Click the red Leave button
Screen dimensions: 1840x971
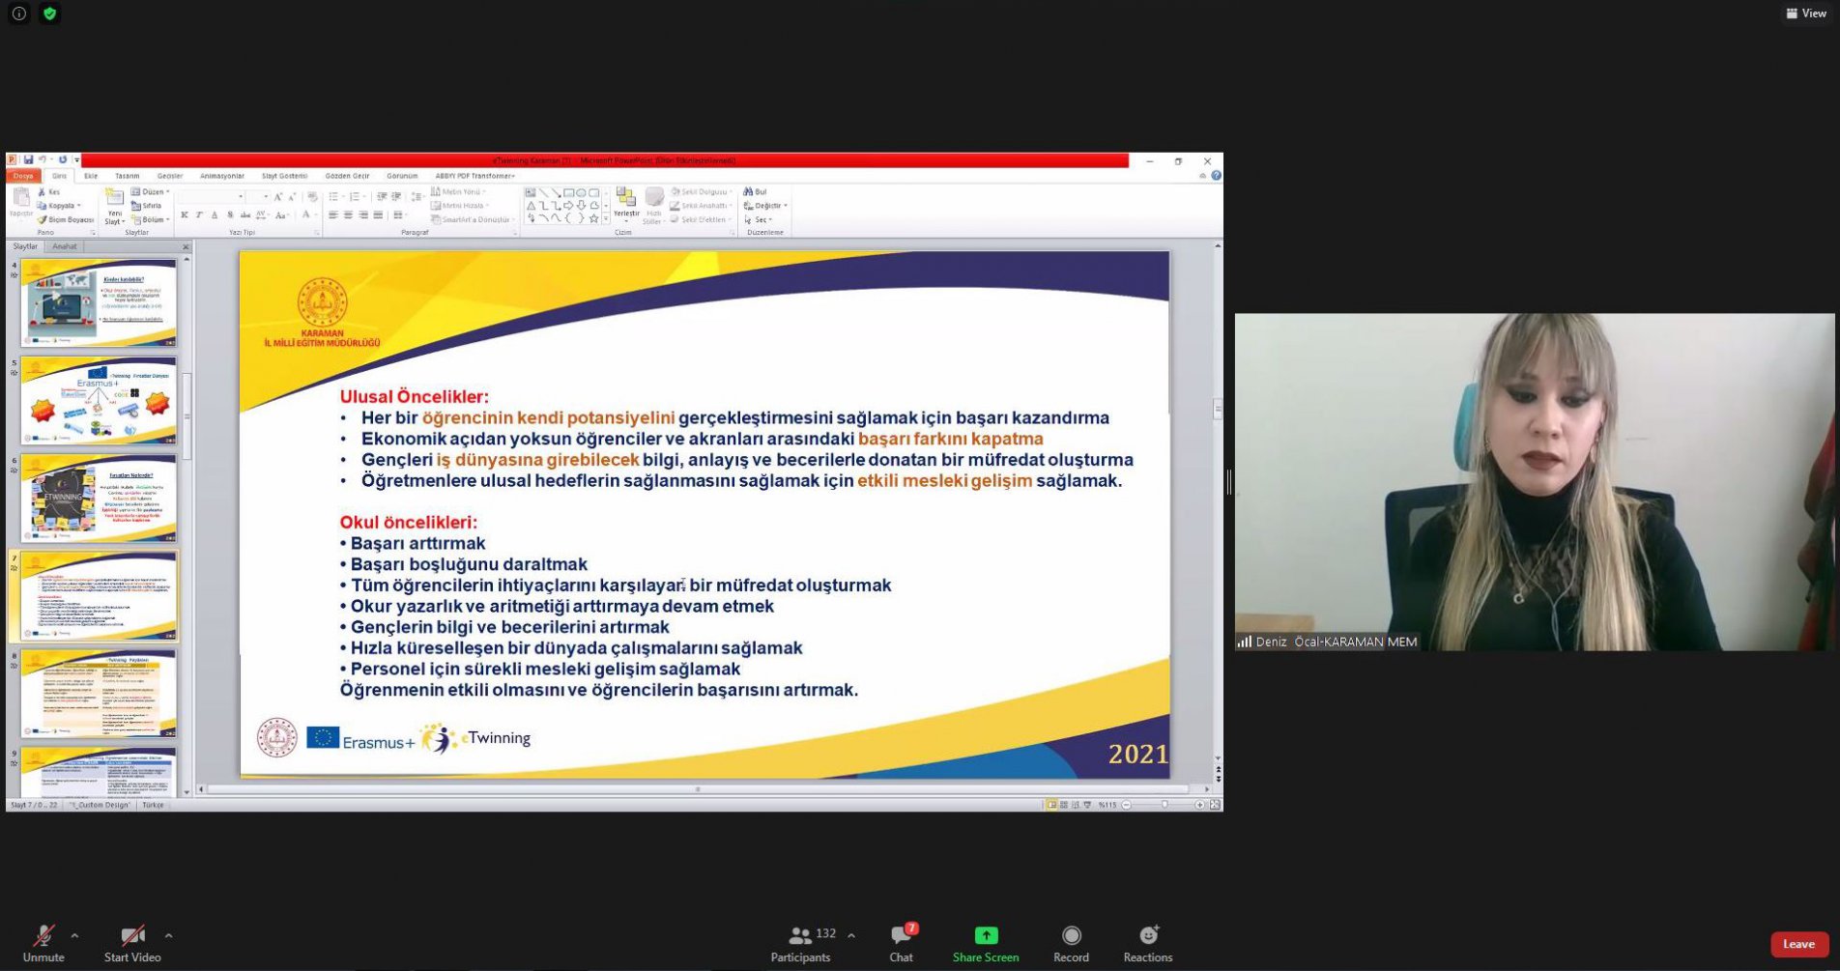point(1797,944)
